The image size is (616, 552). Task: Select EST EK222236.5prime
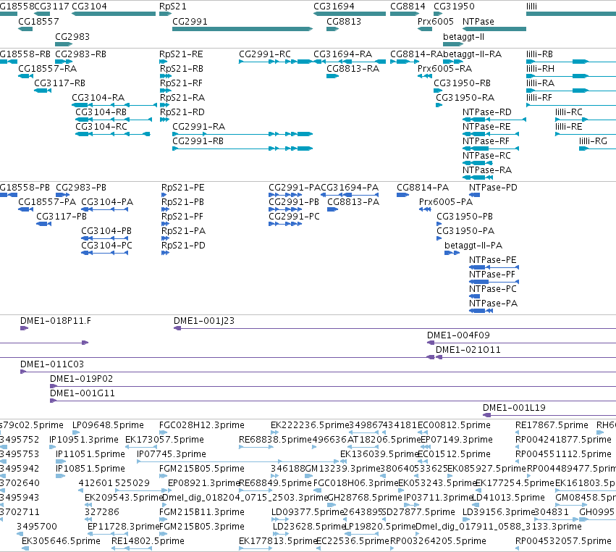pyautogui.click(x=310, y=425)
